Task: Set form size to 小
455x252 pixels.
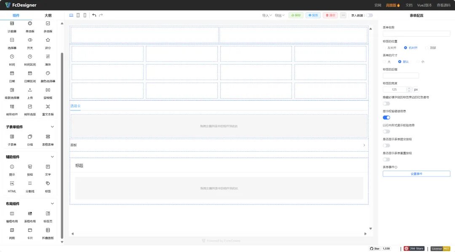Action: pos(420,62)
